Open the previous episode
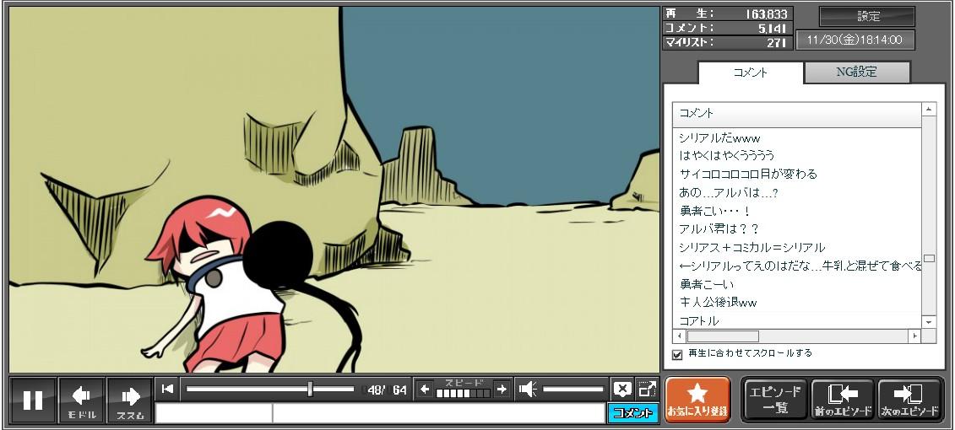 point(842,400)
